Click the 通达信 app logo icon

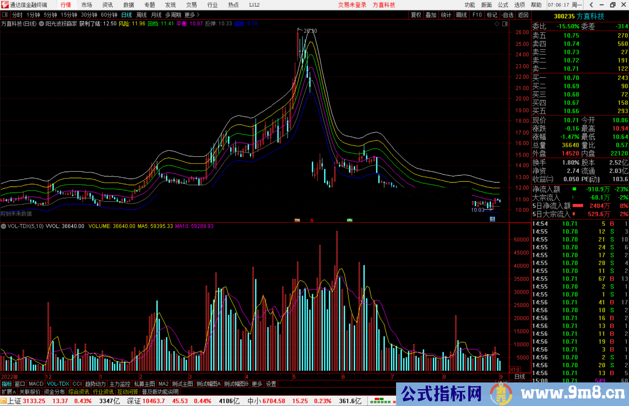pos(5,5)
